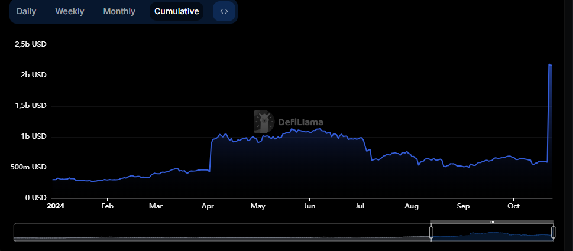Click the left handle of range selector
This screenshot has height=251, width=573.
coord(431,233)
